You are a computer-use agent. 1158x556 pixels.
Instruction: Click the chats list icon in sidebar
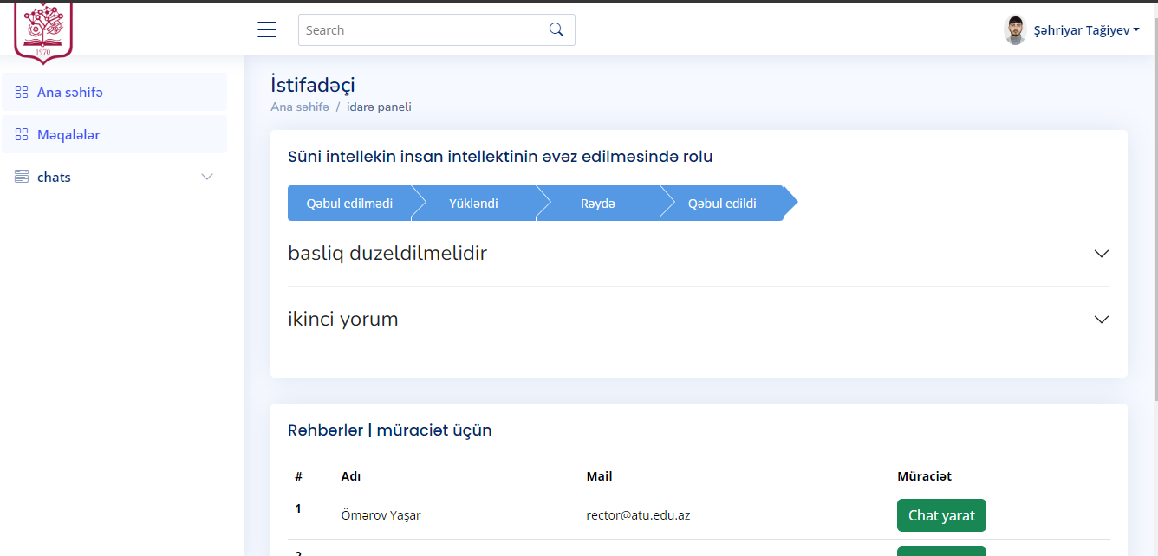point(22,177)
